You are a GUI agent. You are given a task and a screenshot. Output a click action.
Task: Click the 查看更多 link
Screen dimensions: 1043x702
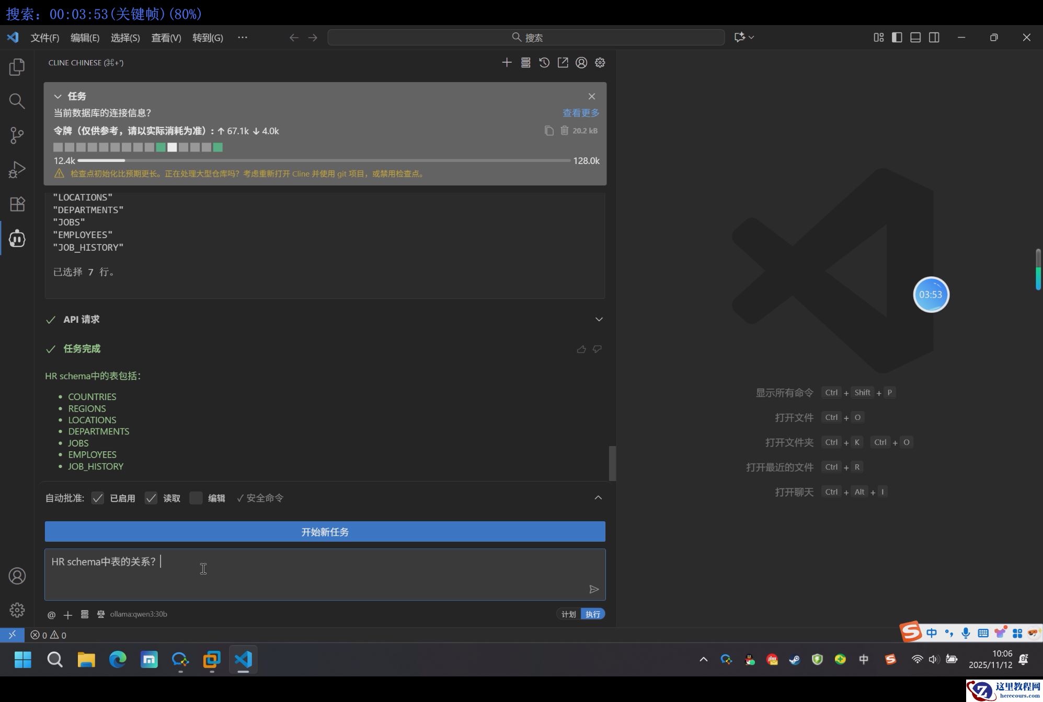(x=580, y=113)
